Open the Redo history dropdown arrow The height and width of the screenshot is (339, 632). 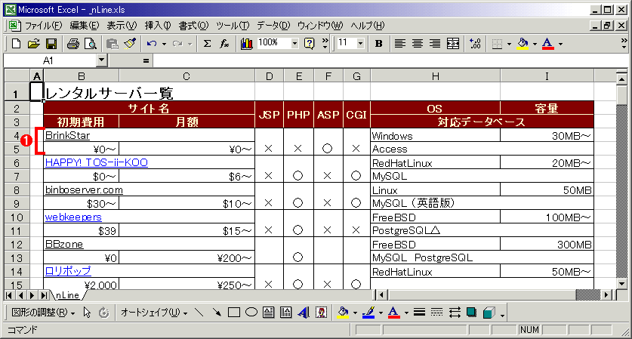[x=190, y=44]
